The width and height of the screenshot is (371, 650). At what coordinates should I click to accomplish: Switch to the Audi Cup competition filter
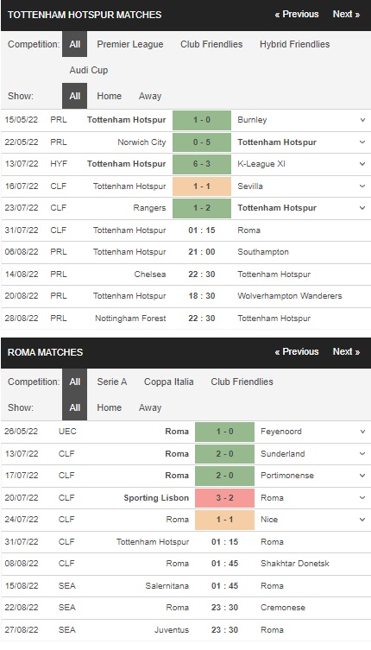point(89,70)
